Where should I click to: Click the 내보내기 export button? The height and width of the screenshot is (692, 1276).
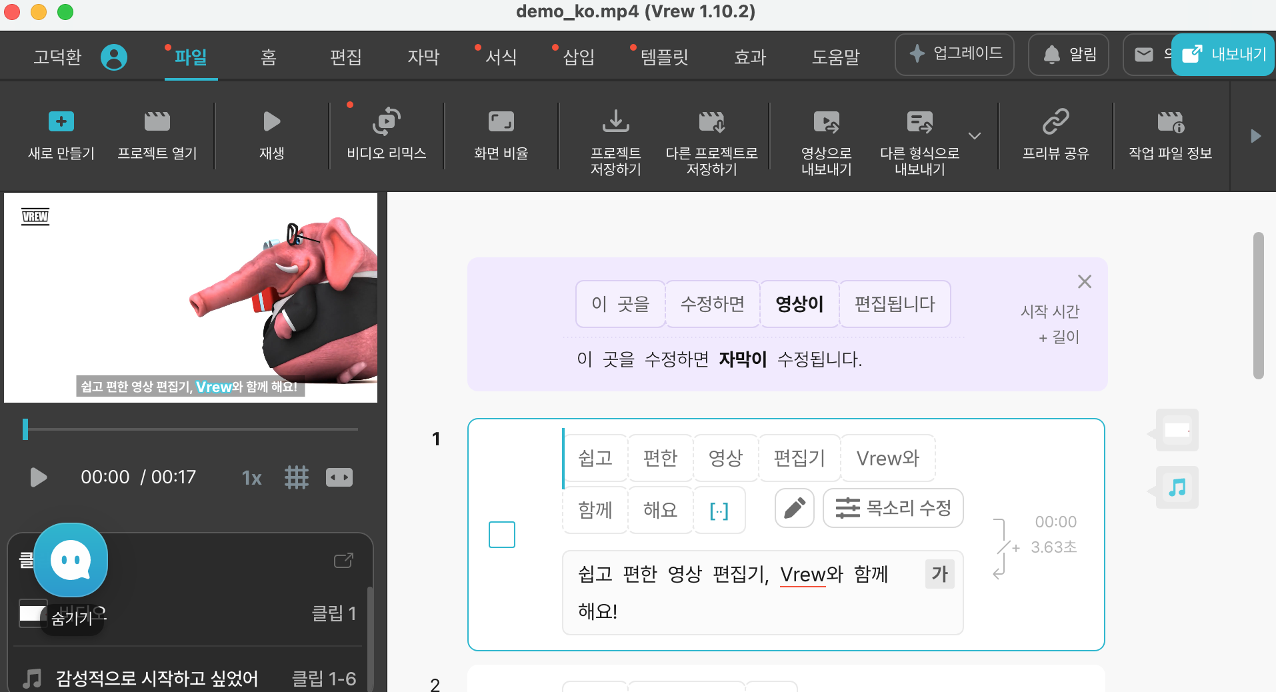pyautogui.click(x=1223, y=54)
